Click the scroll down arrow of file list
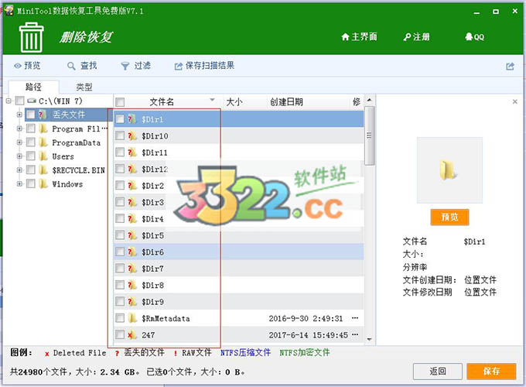This screenshot has width=526, height=387. tap(369, 339)
